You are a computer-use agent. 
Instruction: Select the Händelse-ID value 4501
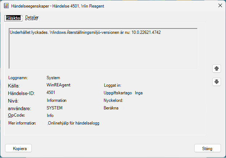tap(51, 92)
